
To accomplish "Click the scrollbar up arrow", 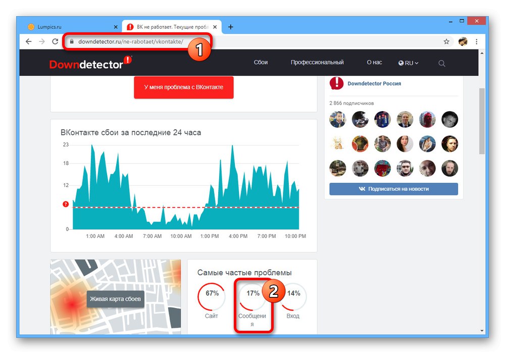I will point(482,53).
